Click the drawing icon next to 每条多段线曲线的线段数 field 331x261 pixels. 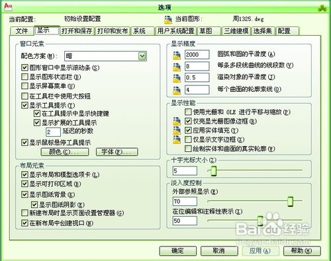[177, 67]
